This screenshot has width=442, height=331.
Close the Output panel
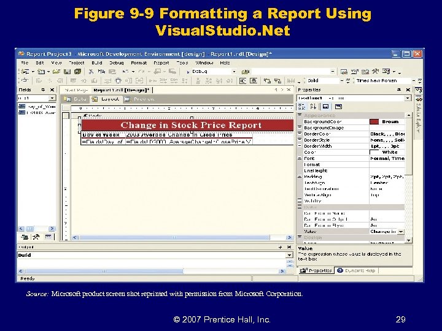(x=289, y=247)
